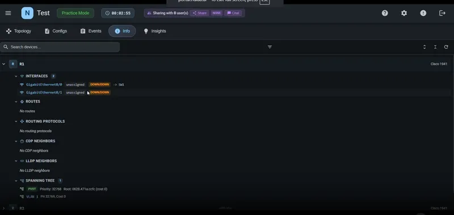Click No routing protocols text
Viewport: 454px width, 215px height.
tap(36, 131)
